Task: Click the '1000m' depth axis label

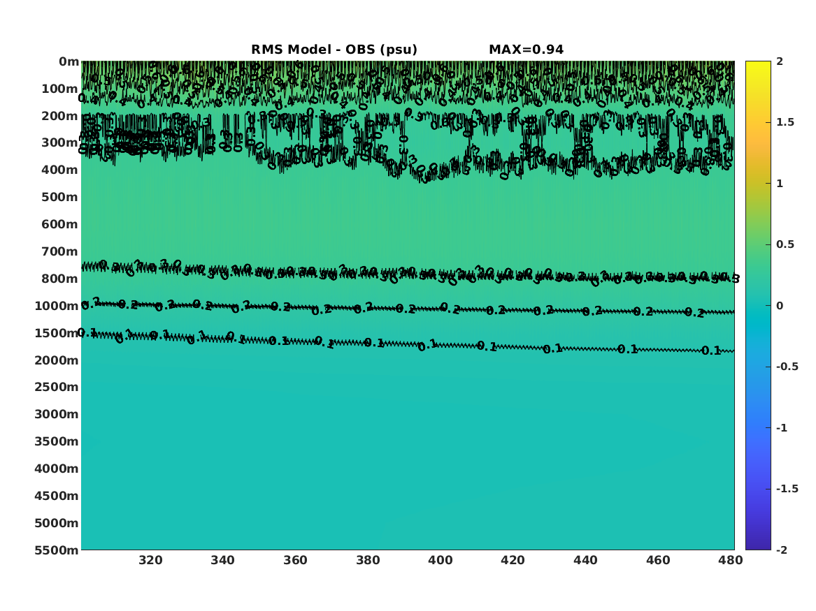Action: click(57, 306)
